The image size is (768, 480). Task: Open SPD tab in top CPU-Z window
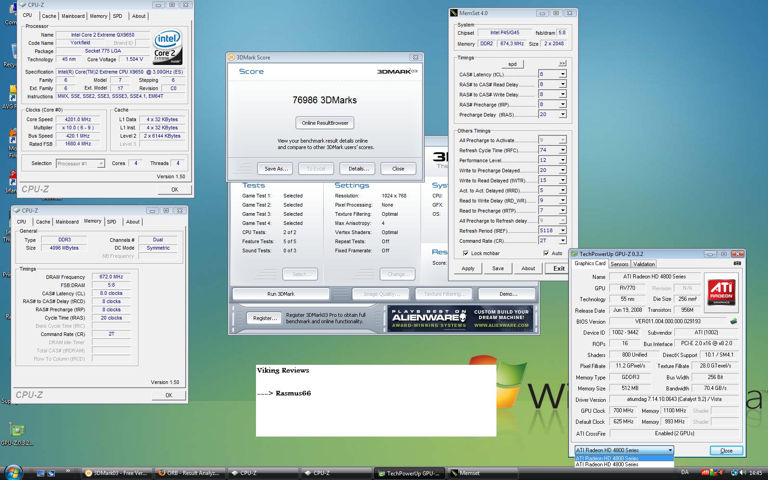click(117, 16)
